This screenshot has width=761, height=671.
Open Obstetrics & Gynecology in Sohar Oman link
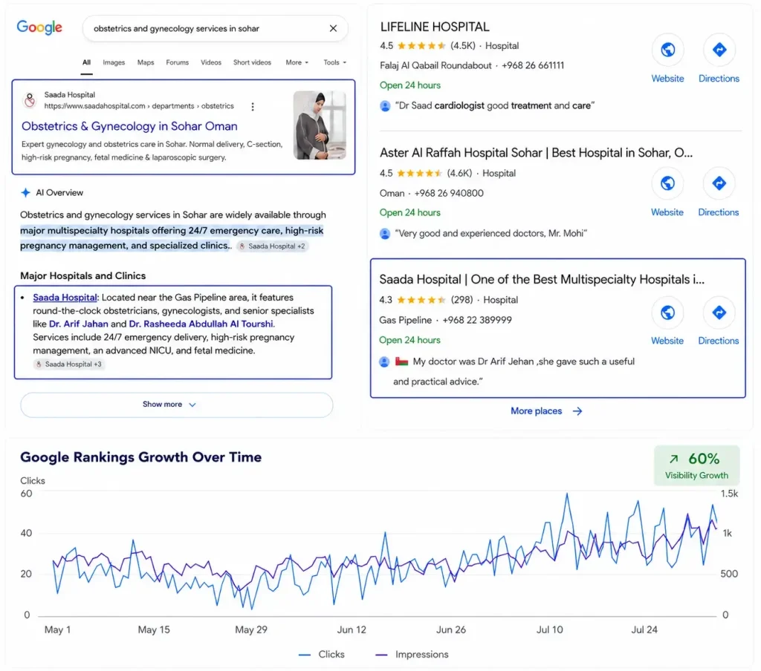[x=129, y=126]
